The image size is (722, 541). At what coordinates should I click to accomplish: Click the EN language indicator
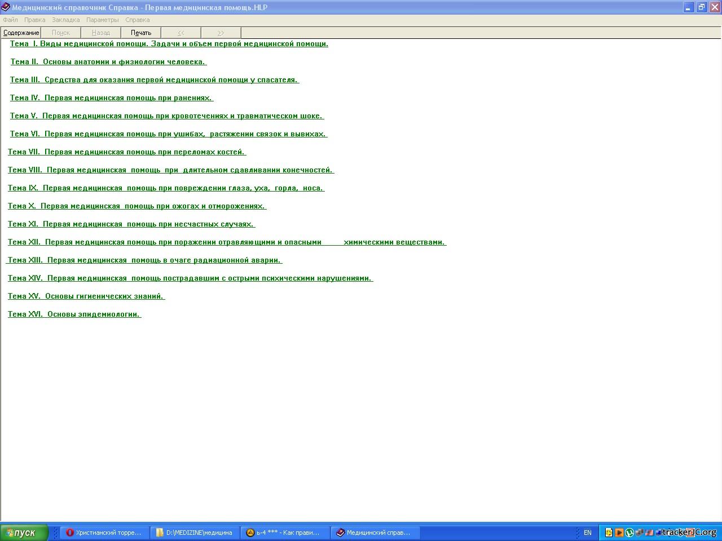(587, 533)
